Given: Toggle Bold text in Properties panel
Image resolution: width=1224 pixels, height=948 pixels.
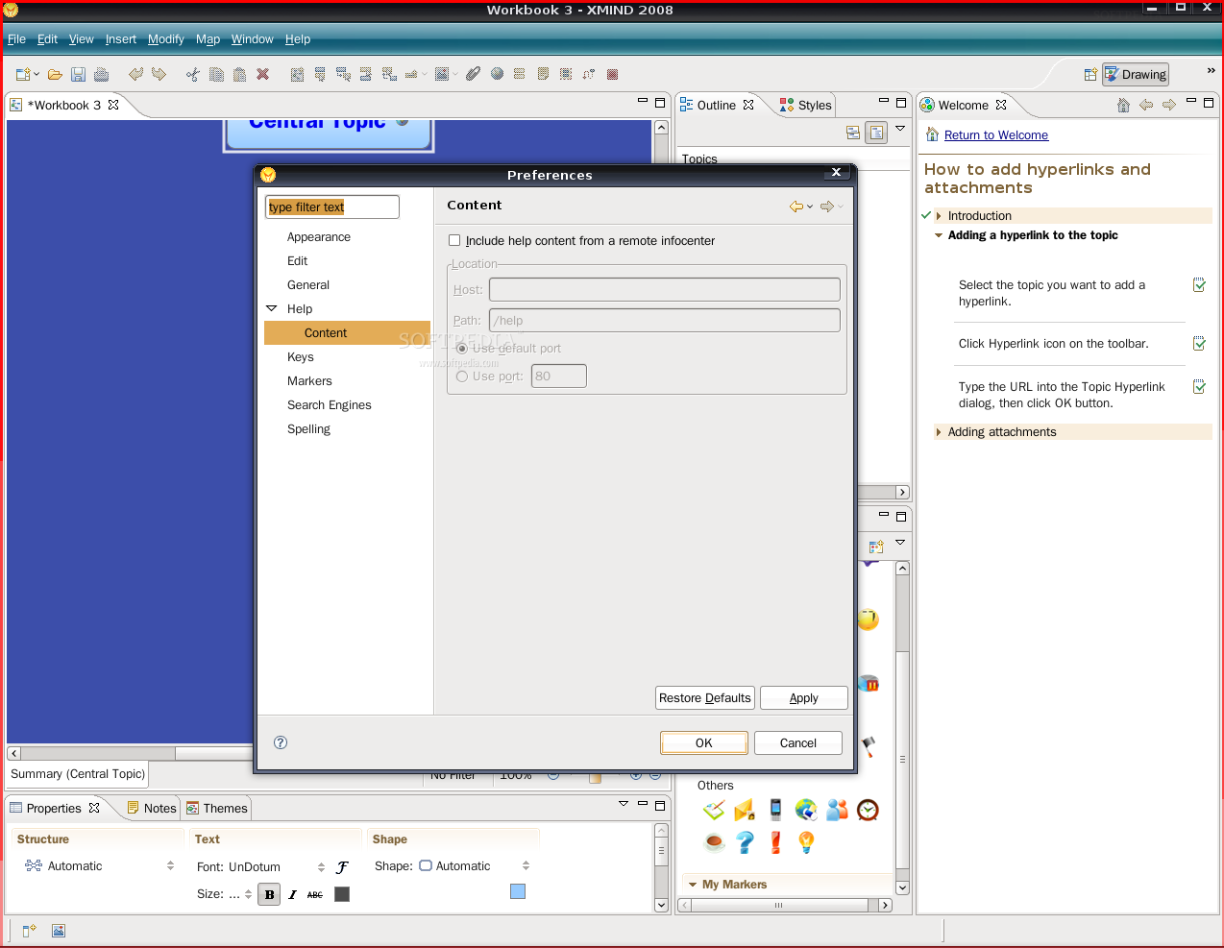Looking at the screenshot, I should pyautogui.click(x=269, y=894).
